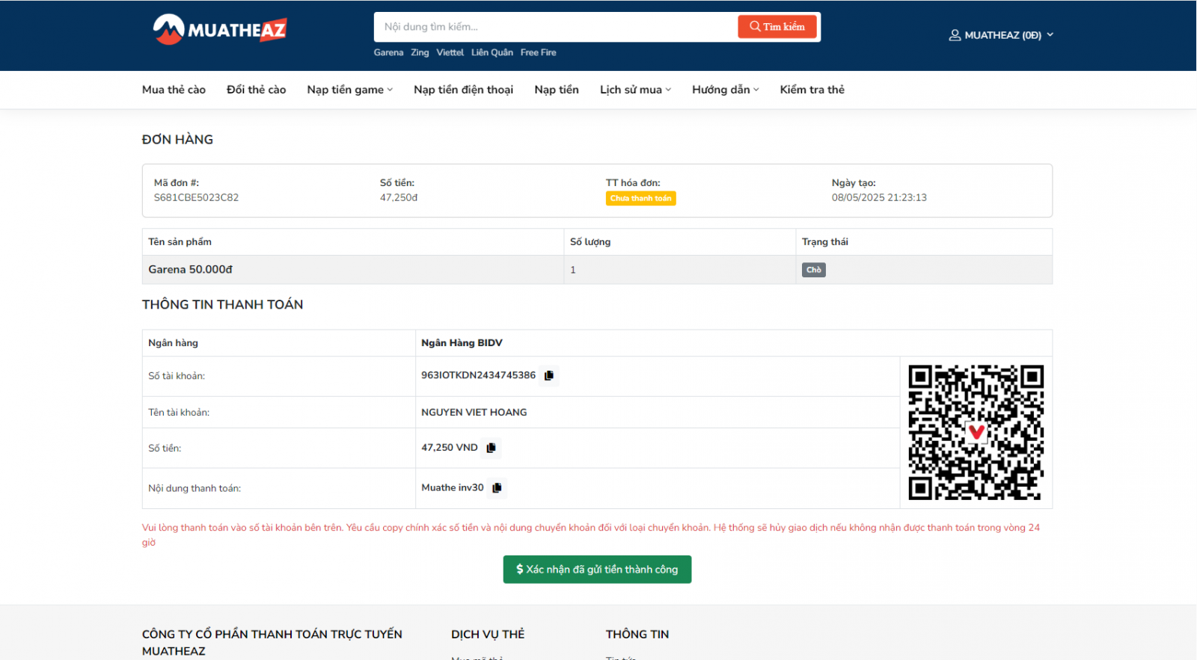
Task: Expand the Hướng dẫn dropdown
Action: [x=725, y=90]
